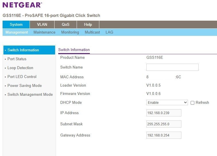Viewport: 217px width, 156px height.
Task: Click the Gateway Address label
Action: pyautogui.click(x=75, y=135)
